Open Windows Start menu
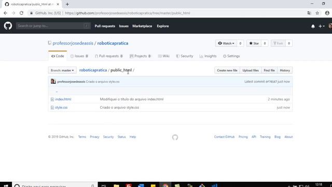The image size is (332, 187). tap(6, 185)
